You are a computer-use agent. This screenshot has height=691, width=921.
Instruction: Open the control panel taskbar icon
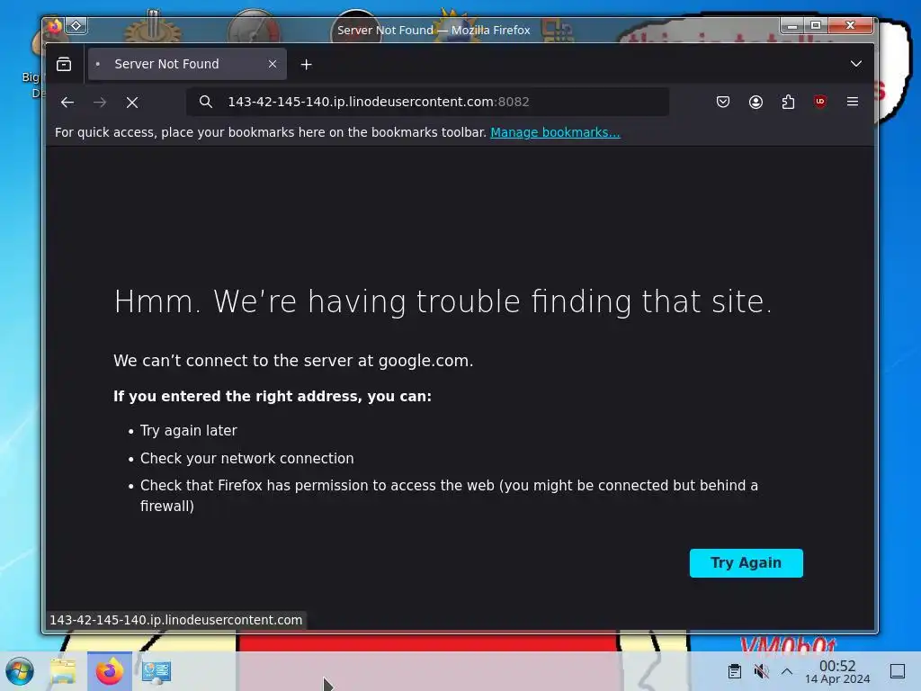coord(156,671)
